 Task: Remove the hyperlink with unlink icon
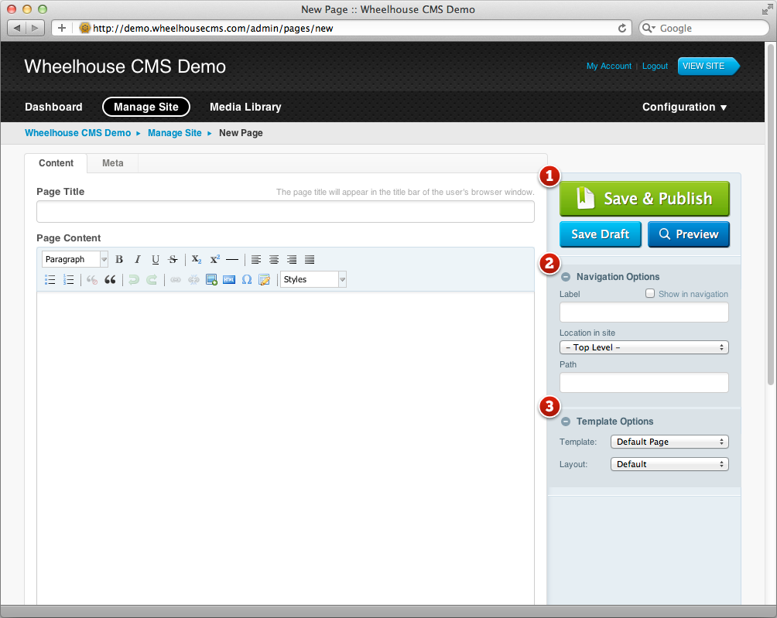193,280
